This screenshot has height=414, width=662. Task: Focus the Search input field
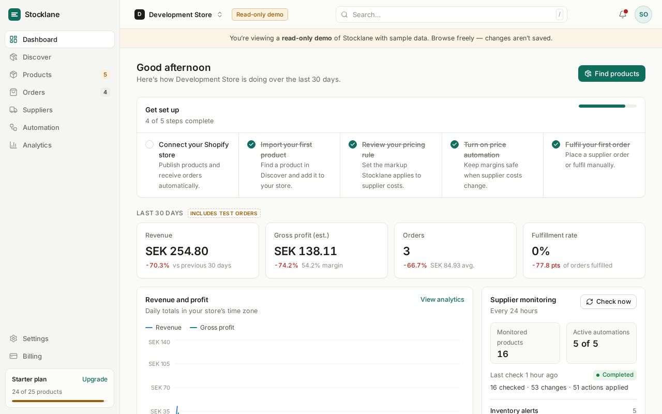(452, 14)
